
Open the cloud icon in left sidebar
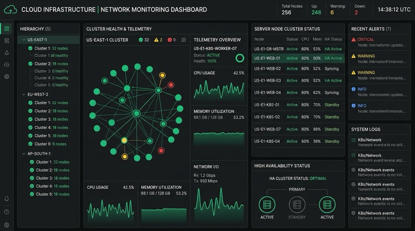[x=6, y=64]
